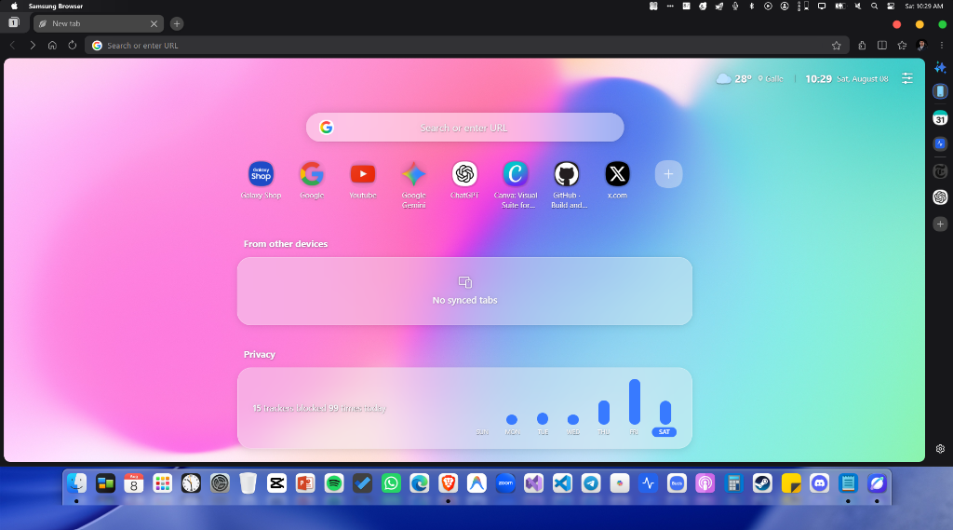Select the SAT day in privacy chart
This screenshot has width=953, height=530.
coord(664,432)
